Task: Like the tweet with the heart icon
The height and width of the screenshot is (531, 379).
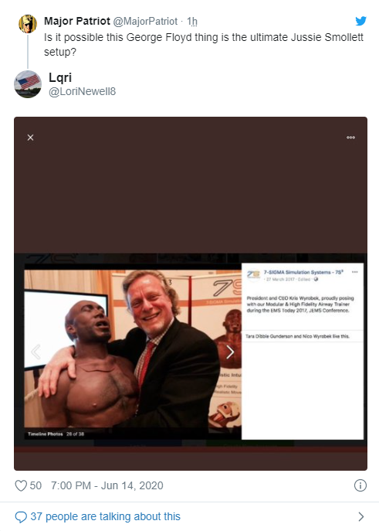Action: coord(21,485)
